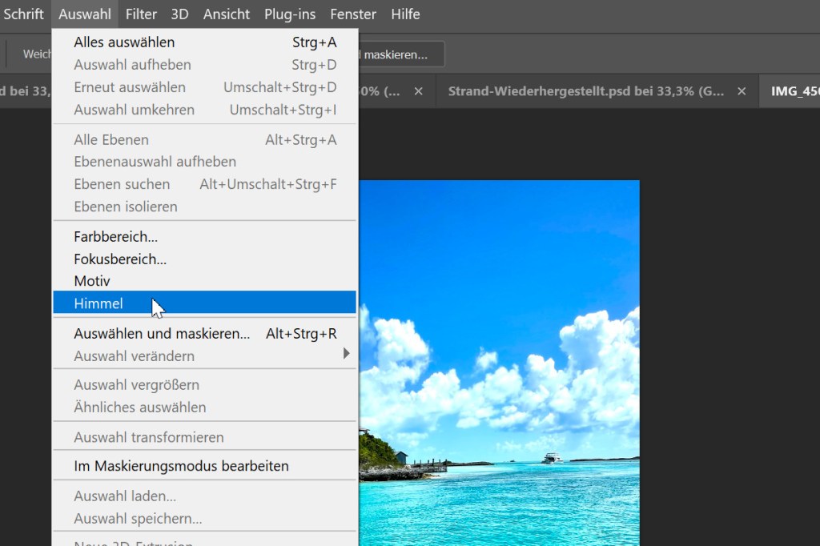This screenshot has width=820, height=546.
Task: Select Motiv from the menu
Action: [204, 281]
